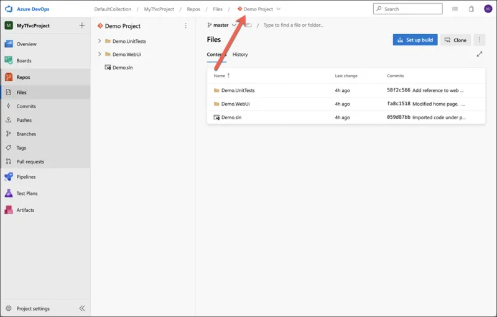Select Demo.sln in the tree
497x317 pixels.
pos(123,68)
